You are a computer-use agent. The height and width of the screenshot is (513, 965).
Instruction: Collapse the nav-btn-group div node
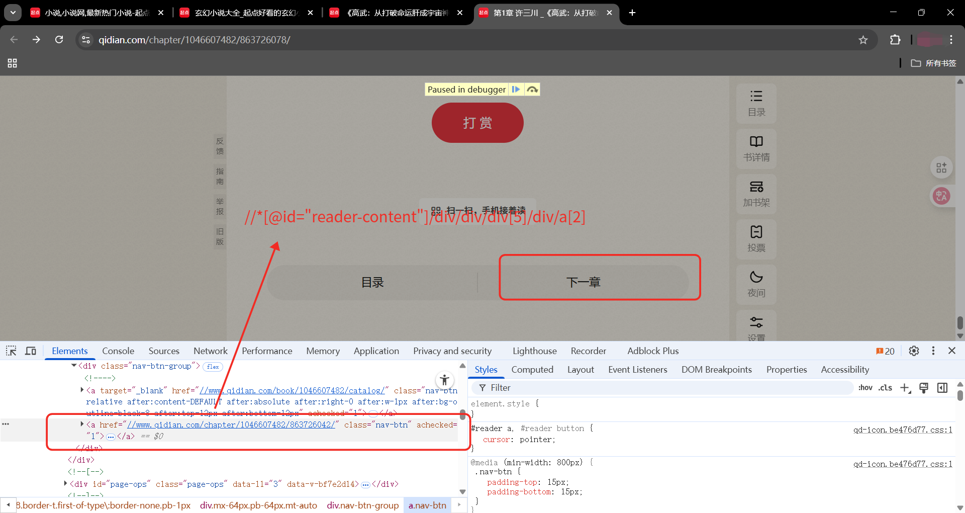[x=74, y=366]
